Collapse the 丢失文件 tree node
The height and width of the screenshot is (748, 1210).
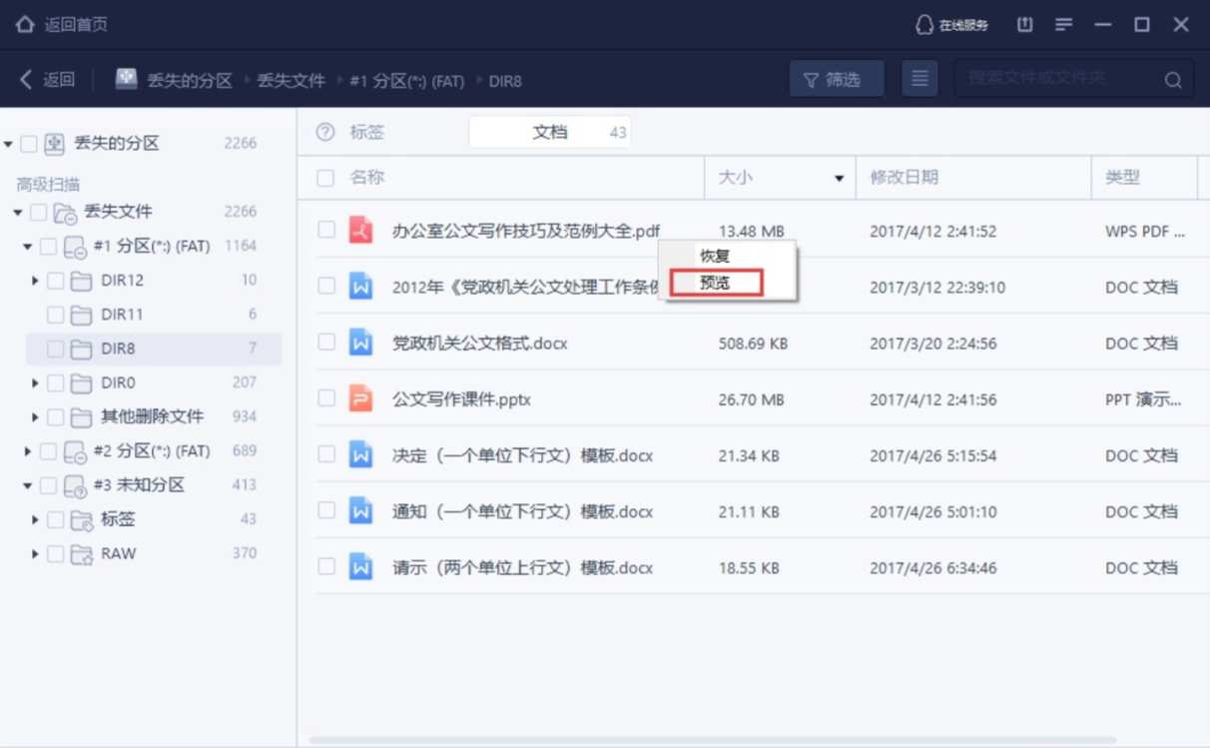click(18, 213)
